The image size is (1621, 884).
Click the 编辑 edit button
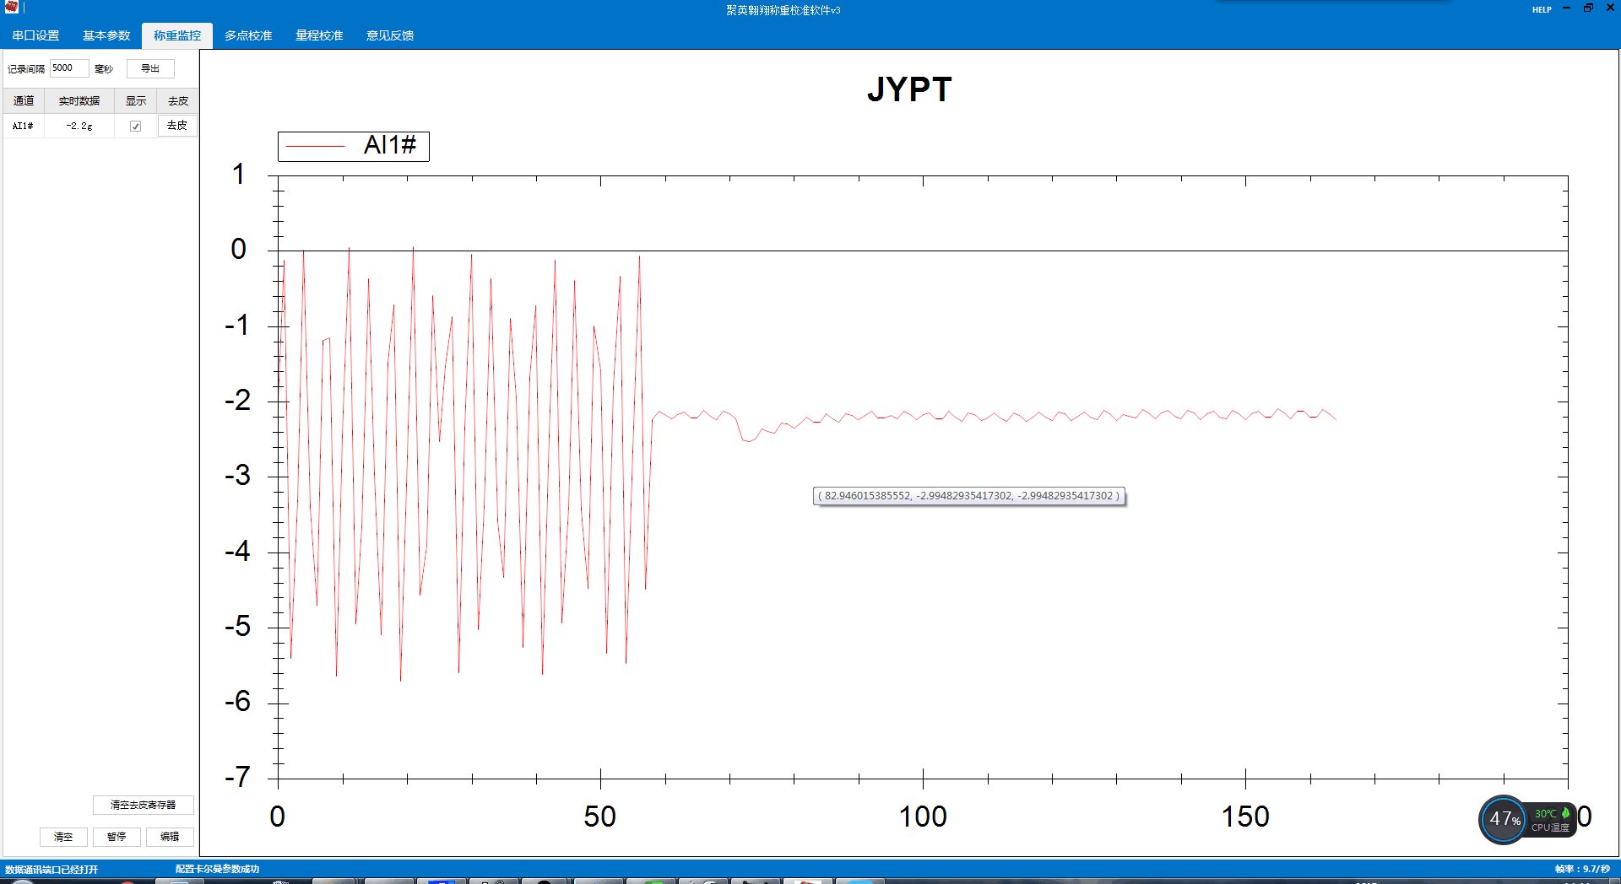click(x=170, y=837)
